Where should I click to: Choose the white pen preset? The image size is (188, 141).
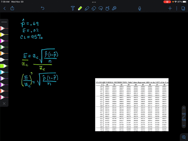point(4,60)
